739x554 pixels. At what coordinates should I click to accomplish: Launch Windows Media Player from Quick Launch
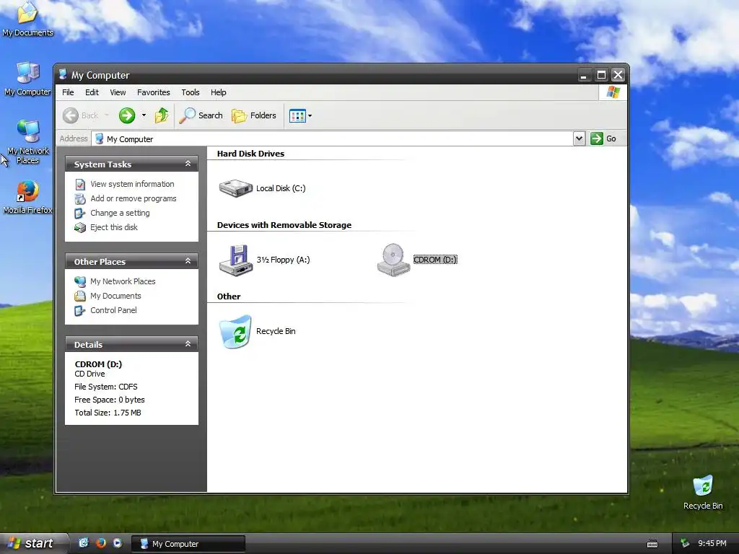[x=118, y=543]
